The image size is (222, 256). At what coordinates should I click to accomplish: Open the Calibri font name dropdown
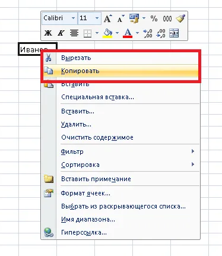73,18
